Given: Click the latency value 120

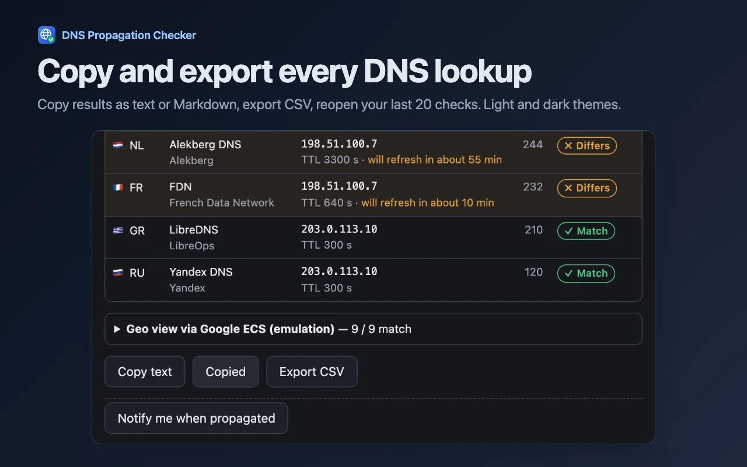Looking at the screenshot, I should (x=533, y=272).
